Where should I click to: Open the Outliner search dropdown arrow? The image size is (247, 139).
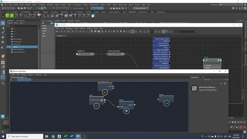[38, 26]
